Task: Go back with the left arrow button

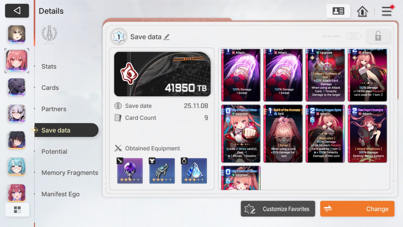Action: click(17, 11)
